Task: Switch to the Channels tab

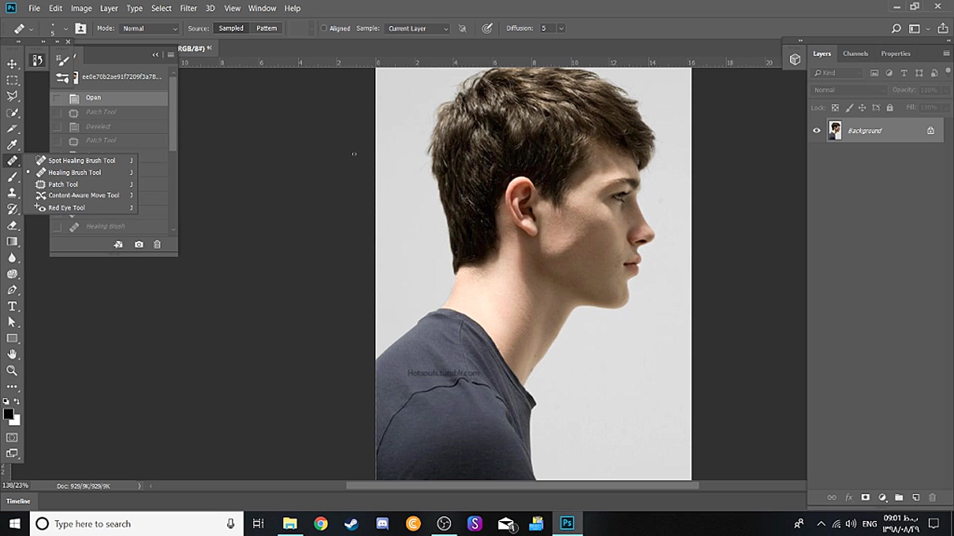Action: [x=855, y=54]
